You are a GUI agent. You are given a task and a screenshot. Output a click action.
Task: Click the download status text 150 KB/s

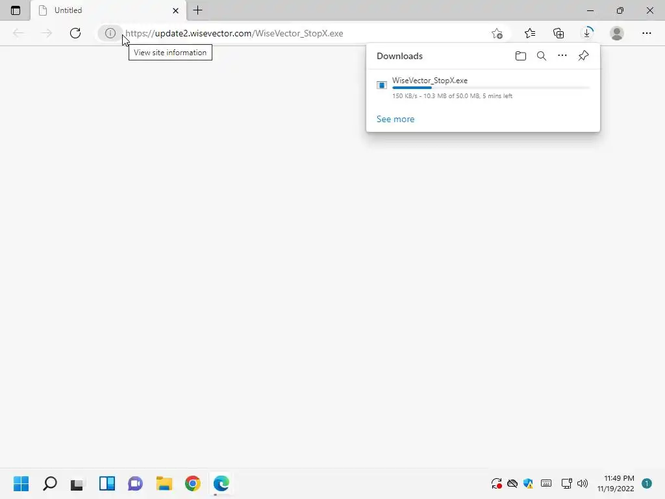452,96
